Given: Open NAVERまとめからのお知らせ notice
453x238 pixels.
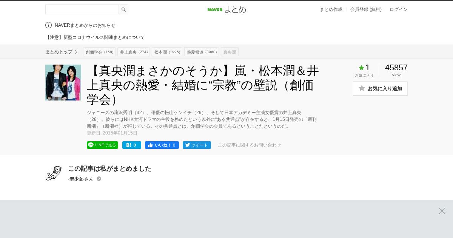Looking at the screenshot, I should [x=85, y=25].
